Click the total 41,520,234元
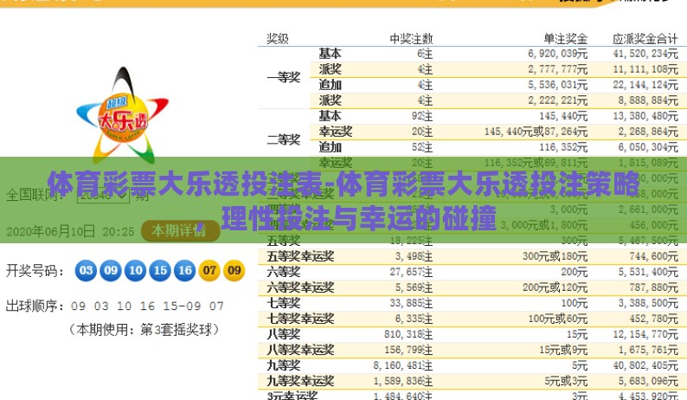687x400 pixels. coord(645,54)
